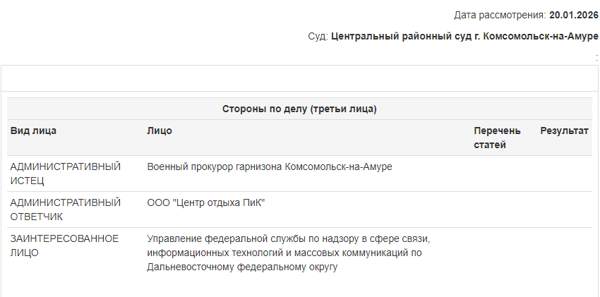Click the 'Стороны по делу (третьи лица)' table title

pyautogui.click(x=299, y=109)
